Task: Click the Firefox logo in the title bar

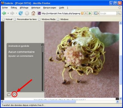Action: click(x=3, y=3)
